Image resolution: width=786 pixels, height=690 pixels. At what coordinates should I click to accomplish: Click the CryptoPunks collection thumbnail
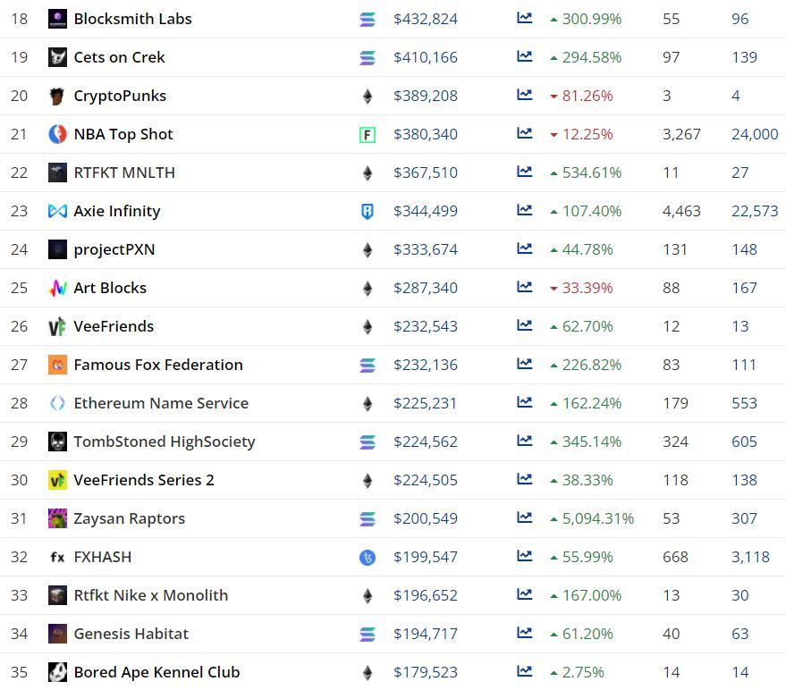coord(57,96)
